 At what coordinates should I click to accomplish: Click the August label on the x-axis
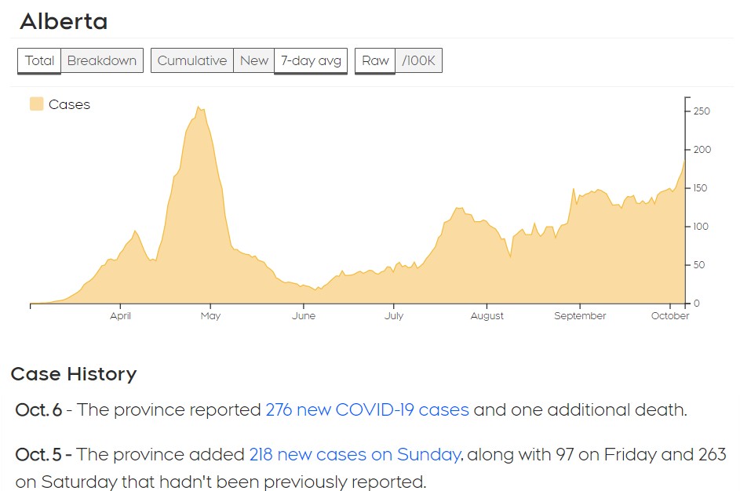coord(487,316)
